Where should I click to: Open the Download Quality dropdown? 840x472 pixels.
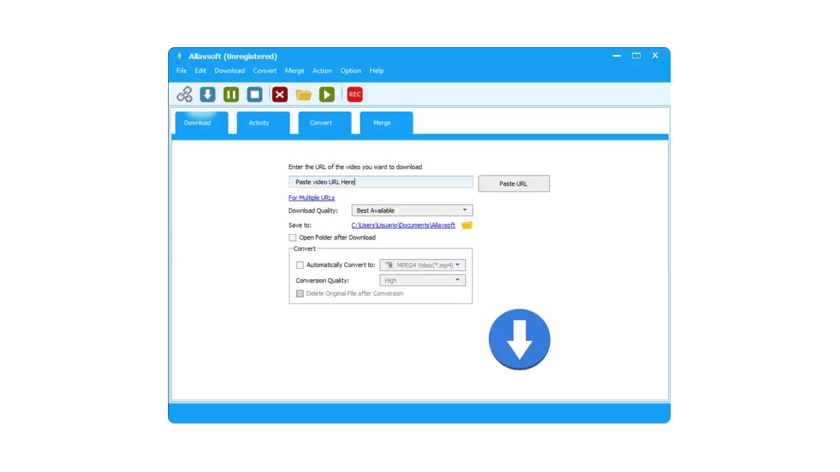[x=465, y=210]
